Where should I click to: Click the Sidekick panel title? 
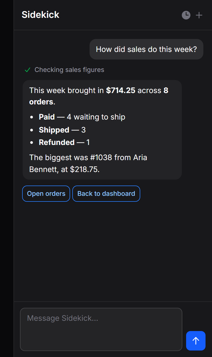[x=40, y=15]
